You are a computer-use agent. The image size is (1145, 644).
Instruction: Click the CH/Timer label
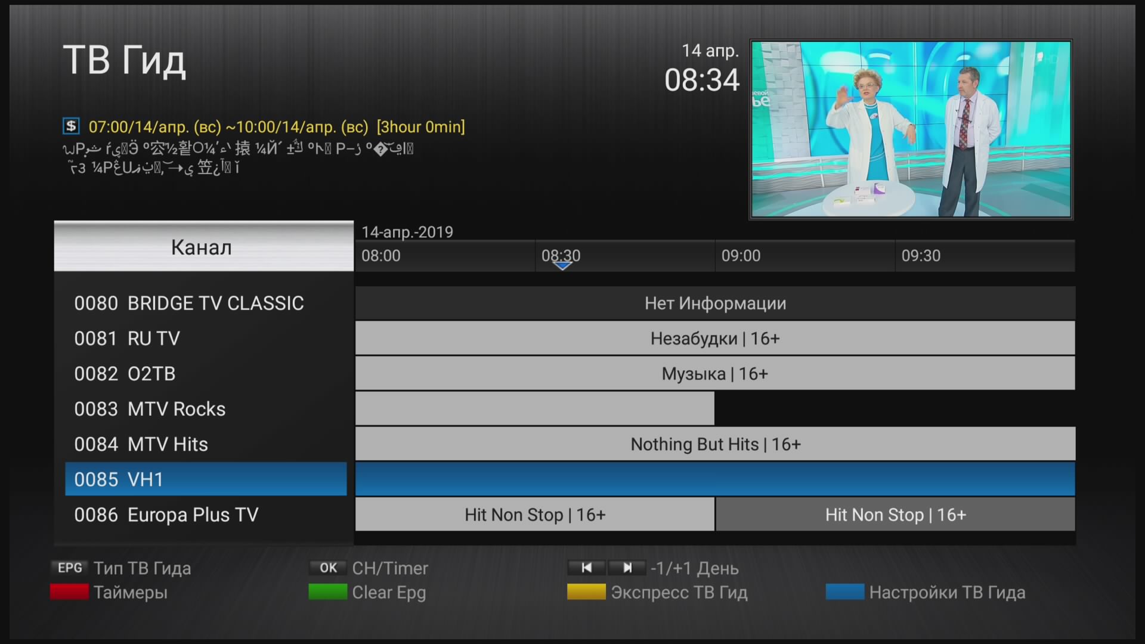[390, 568]
